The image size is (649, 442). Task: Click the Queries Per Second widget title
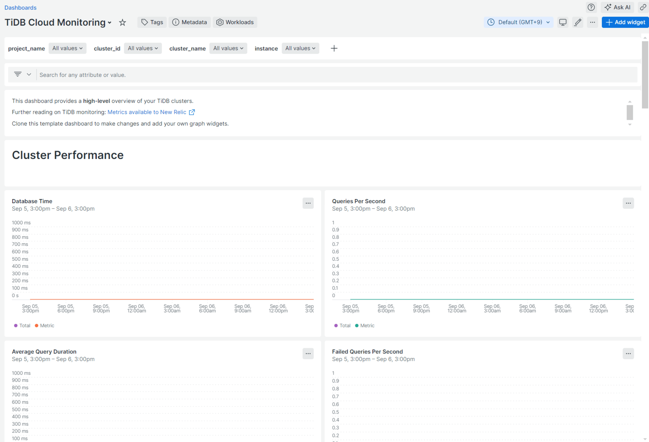359,201
